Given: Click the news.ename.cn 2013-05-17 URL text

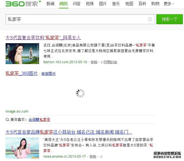Looking at the screenshot, I should coord(64,157).
